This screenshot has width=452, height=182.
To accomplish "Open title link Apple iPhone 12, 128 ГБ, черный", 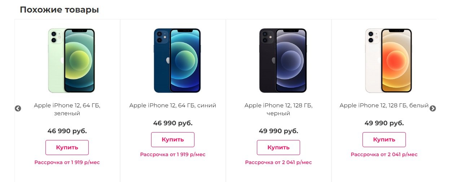I will [x=278, y=109].
